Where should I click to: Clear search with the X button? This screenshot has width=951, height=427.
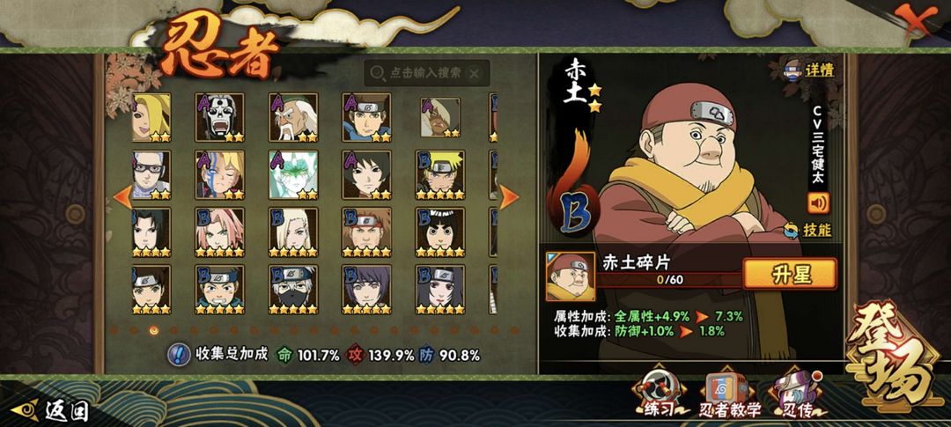(x=475, y=73)
